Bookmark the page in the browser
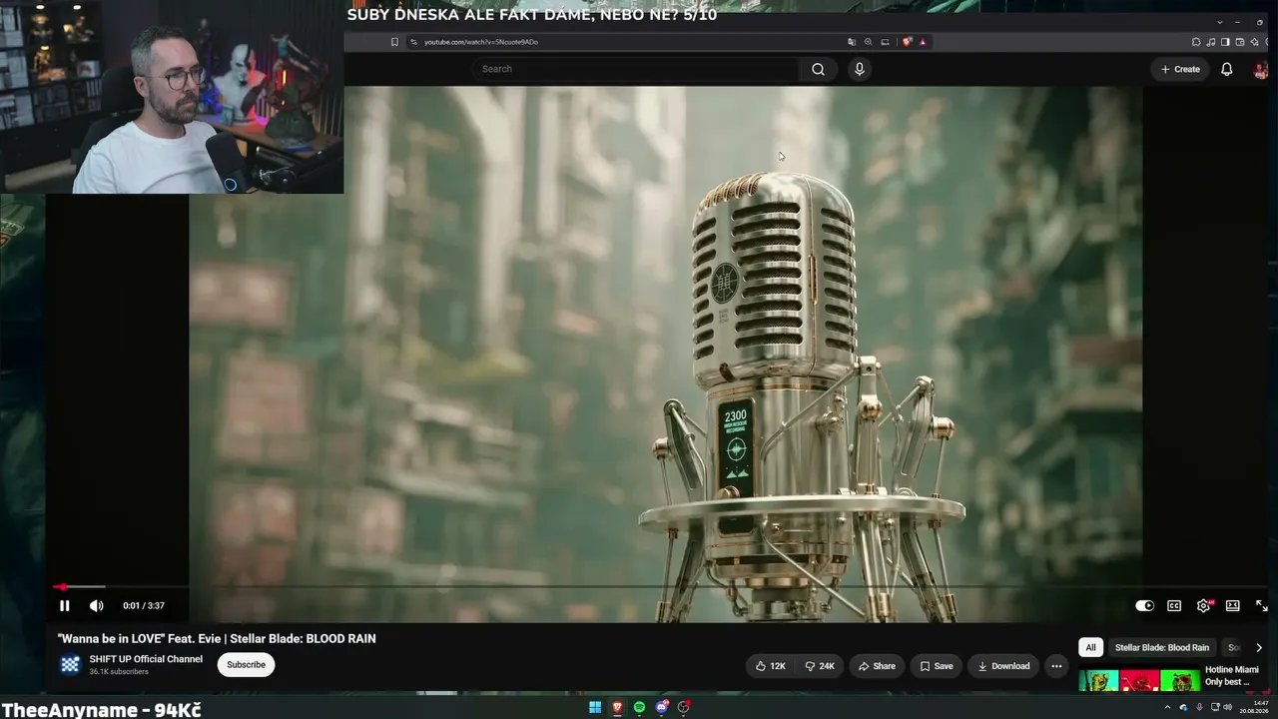This screenshot has width=1278, height=719. point(394,42)
